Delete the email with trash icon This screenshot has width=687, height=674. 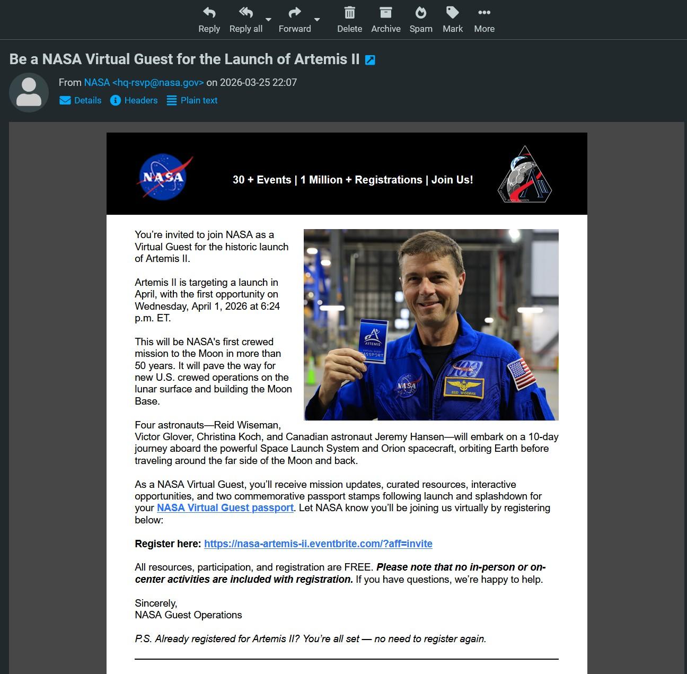pyautogui.click(x=349, y=20)
